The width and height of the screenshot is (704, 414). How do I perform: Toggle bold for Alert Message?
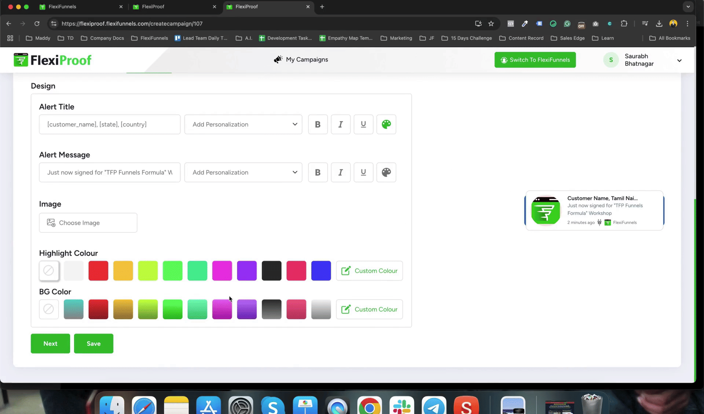point(318,172)
